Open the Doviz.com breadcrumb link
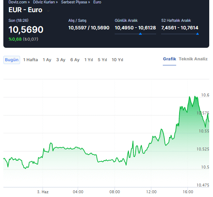 (x=18, y=2)
